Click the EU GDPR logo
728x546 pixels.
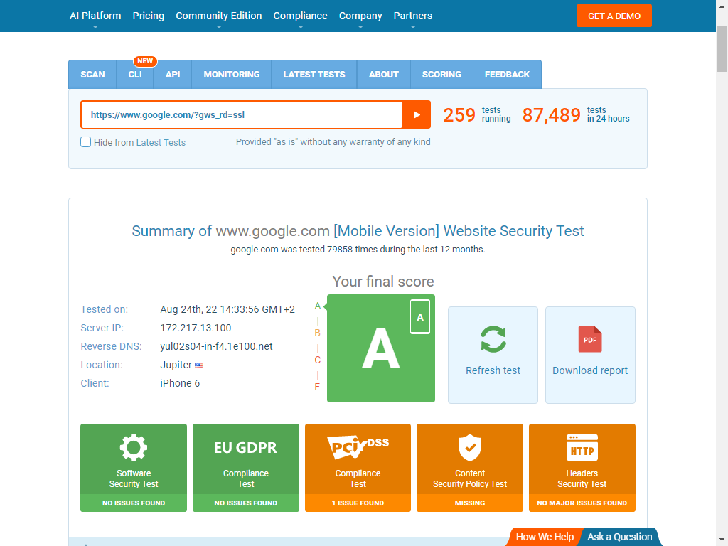[x=245, y=448]
